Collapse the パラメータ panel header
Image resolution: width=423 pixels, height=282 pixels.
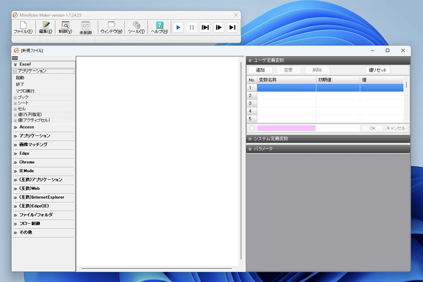tap(328, 149)
